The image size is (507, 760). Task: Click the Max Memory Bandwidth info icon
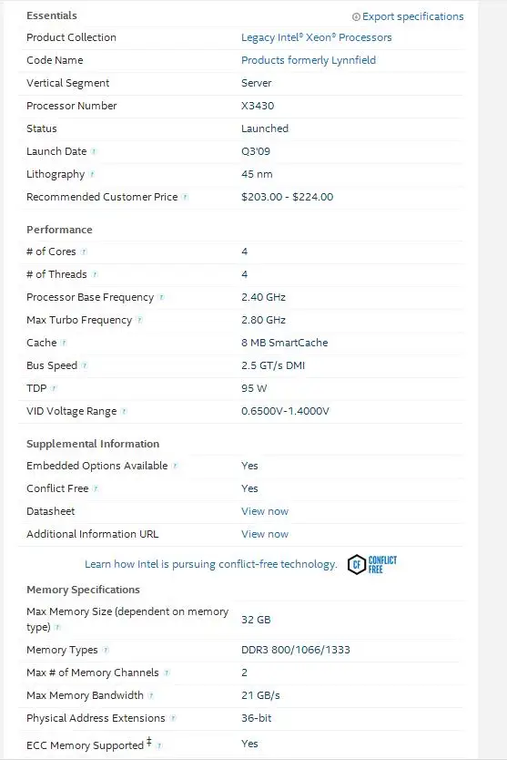coord(150,695)
